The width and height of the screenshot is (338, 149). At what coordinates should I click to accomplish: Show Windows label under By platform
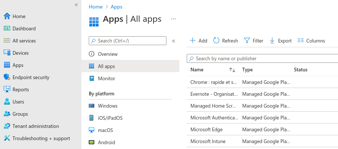[x=108, y=106]
